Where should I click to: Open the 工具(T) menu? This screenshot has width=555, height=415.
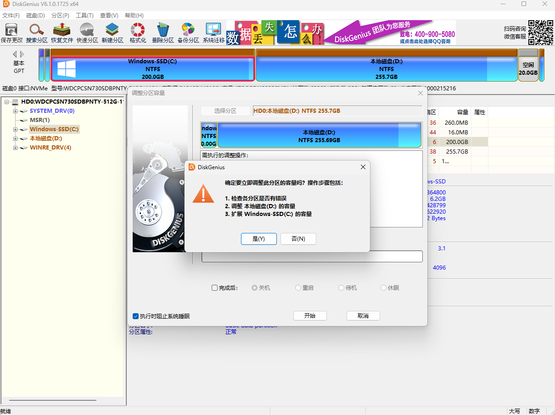84,16
